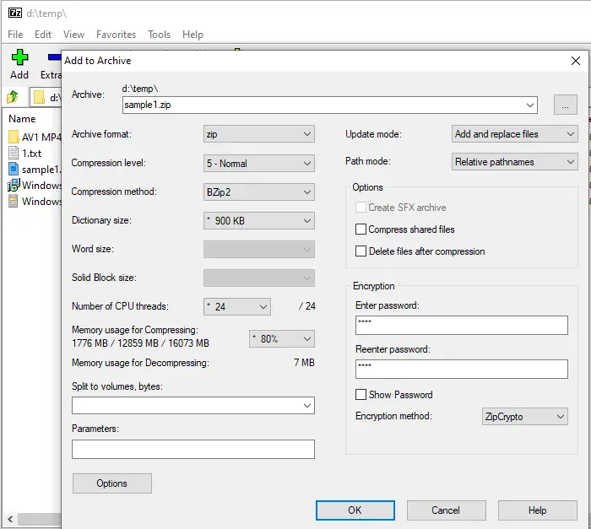The height and width of the screenshot is (529, 591).
Task: Click the Name column header
Action: [22, 119]
